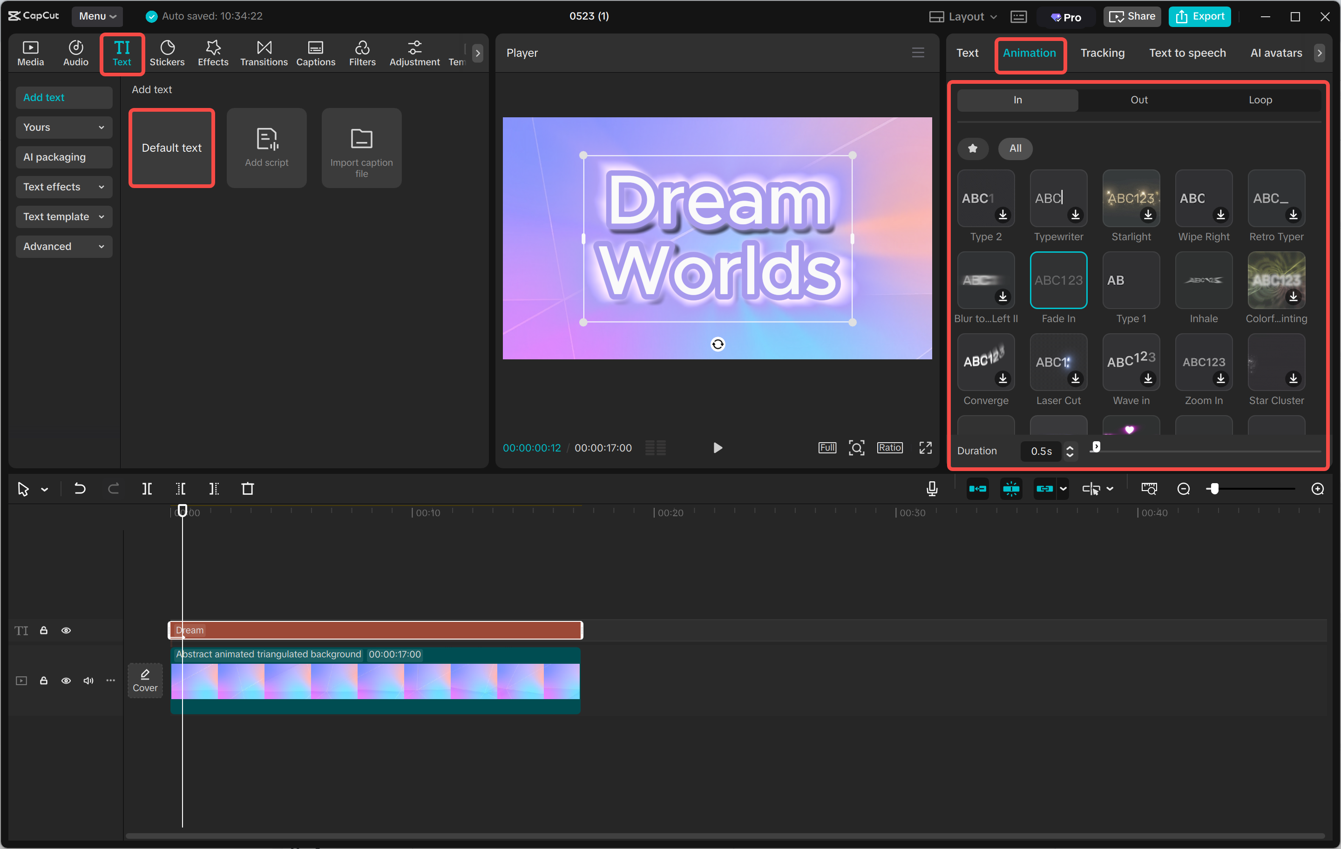
Task: Expand the Advanced section in the sidebar
Action: 63,246
